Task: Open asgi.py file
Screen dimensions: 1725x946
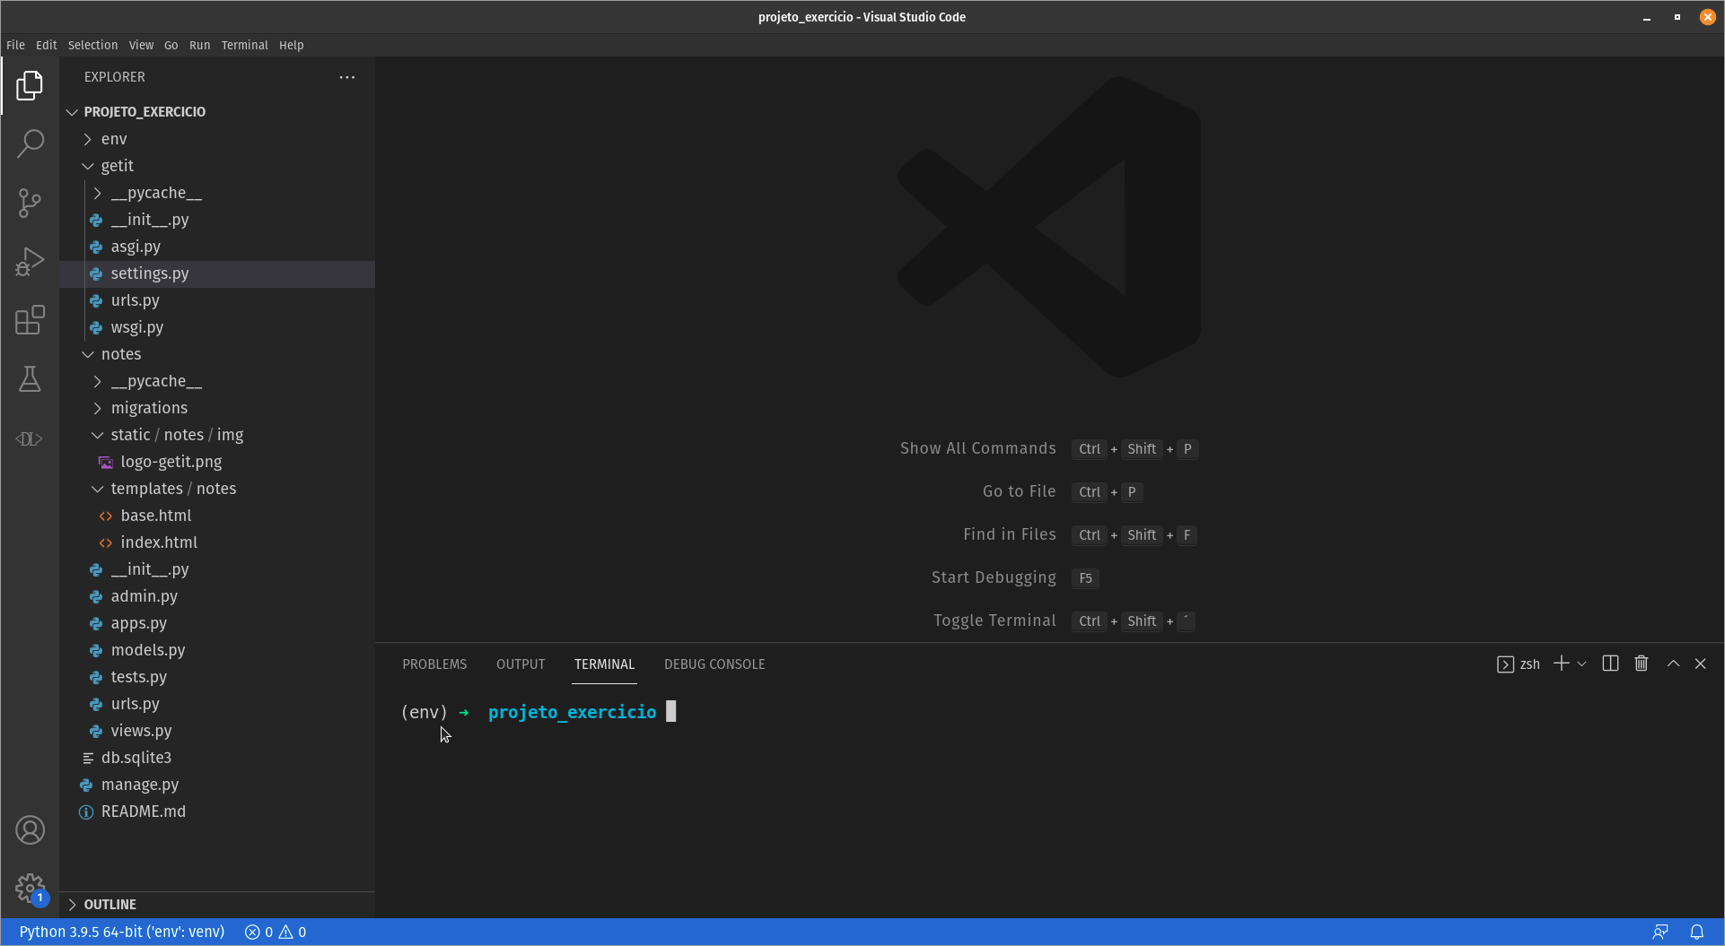Action: click(x=217, y=247)
